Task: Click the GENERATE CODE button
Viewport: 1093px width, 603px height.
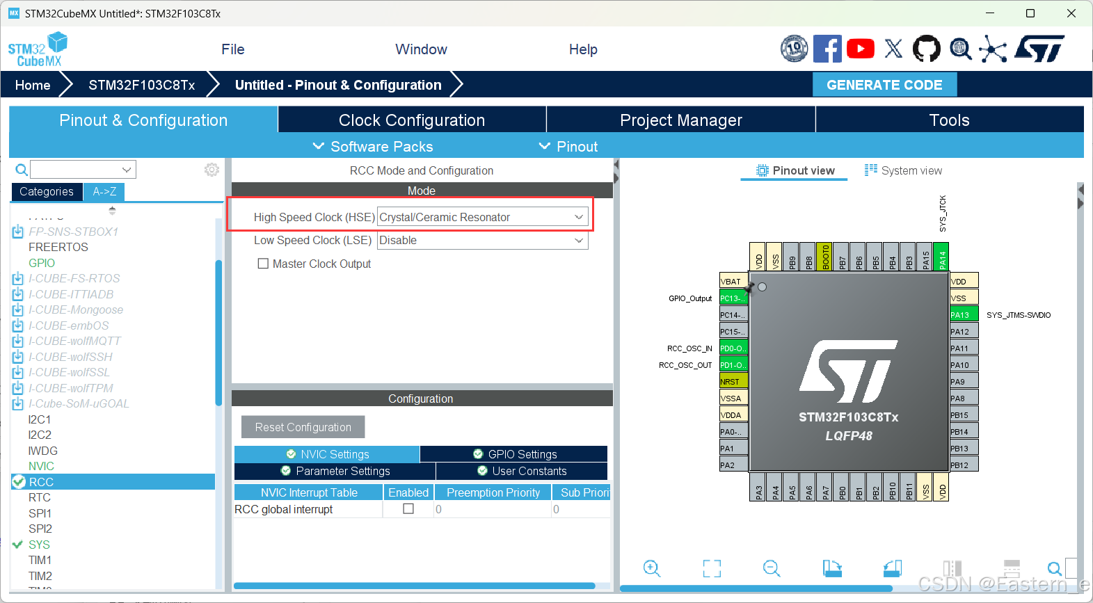Action: 884,85
